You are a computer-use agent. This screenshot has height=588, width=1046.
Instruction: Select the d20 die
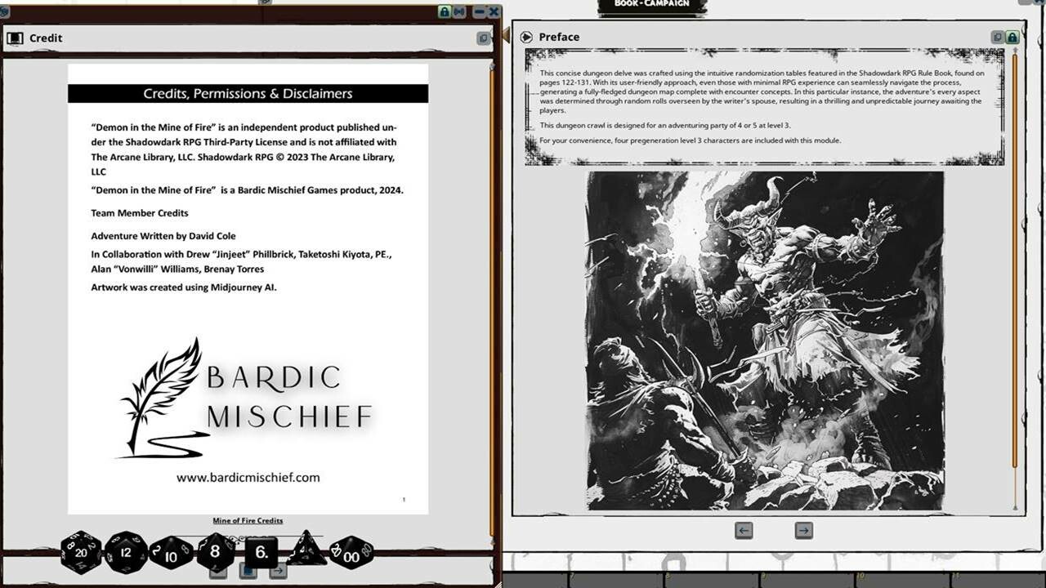81,553
